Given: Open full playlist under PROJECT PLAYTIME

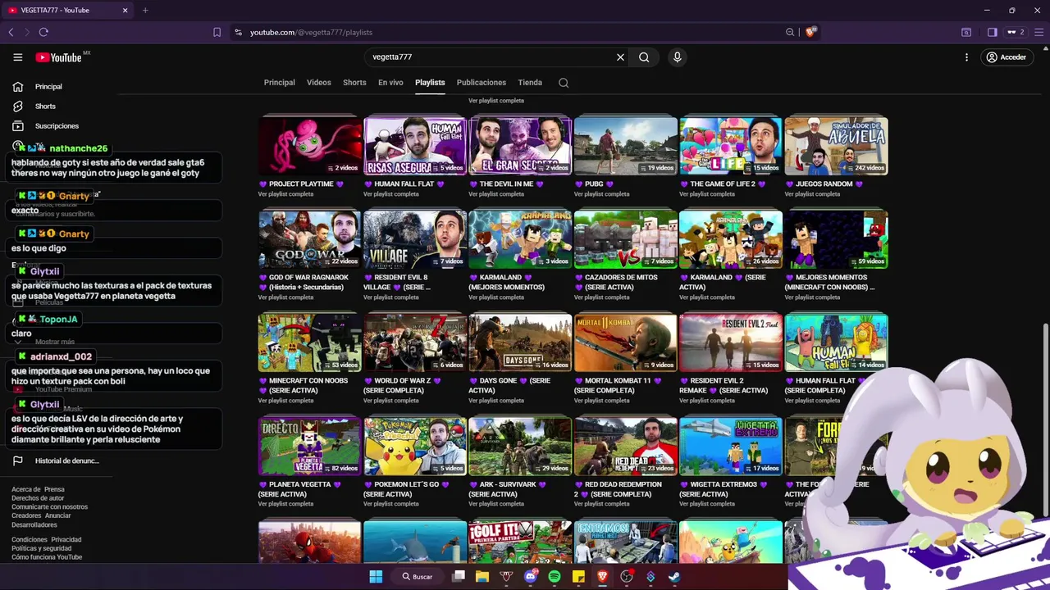Looking at the screenshot, I should tap(285, 194).
